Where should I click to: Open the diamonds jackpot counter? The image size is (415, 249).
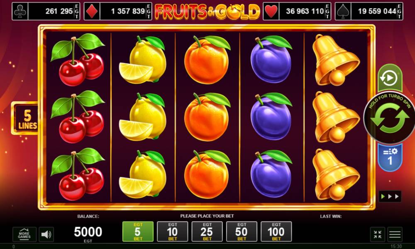click(118, 11)
